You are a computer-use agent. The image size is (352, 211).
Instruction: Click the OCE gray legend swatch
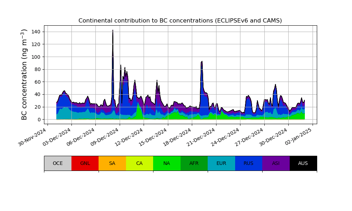click(58, 163)
